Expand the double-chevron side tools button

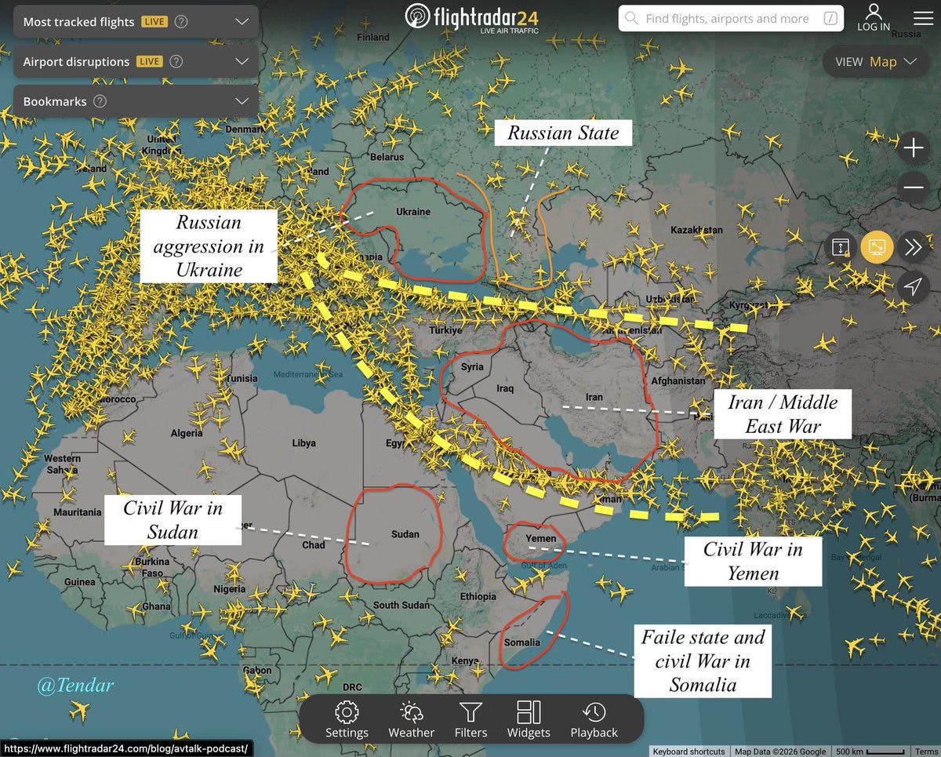click(x=913, y=247)
